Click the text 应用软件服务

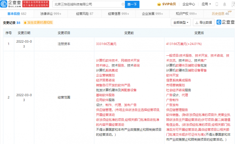(x=105, y=100)
